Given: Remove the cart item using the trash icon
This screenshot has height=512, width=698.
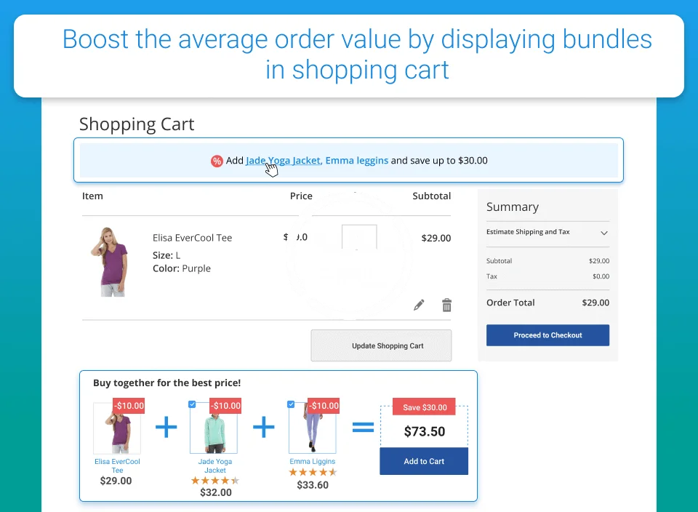Looking at the screenshot, I should 447,305.
